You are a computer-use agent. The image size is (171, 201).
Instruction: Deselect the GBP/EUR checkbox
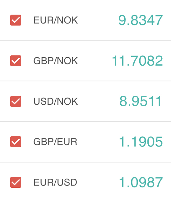[x=16, y=142]
